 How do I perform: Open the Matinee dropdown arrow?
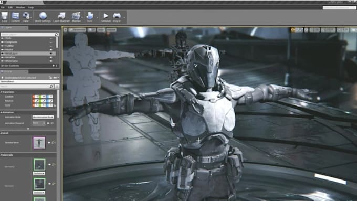[x=82, y=17]
